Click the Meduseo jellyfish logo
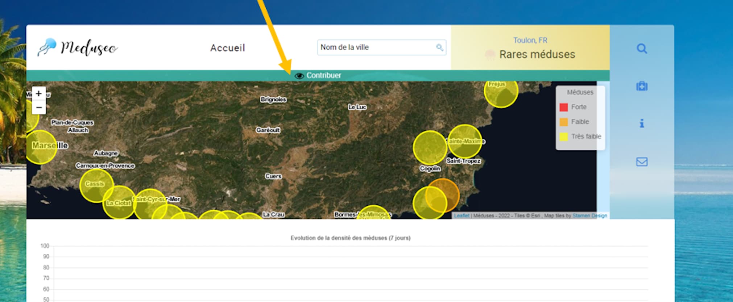 pos(78,47)
